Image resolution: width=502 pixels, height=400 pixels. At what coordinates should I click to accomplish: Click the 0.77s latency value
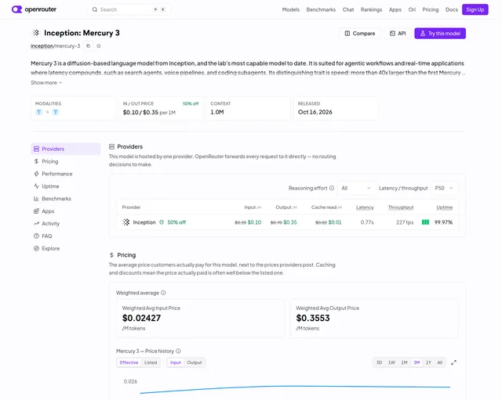tap(367, 222)
